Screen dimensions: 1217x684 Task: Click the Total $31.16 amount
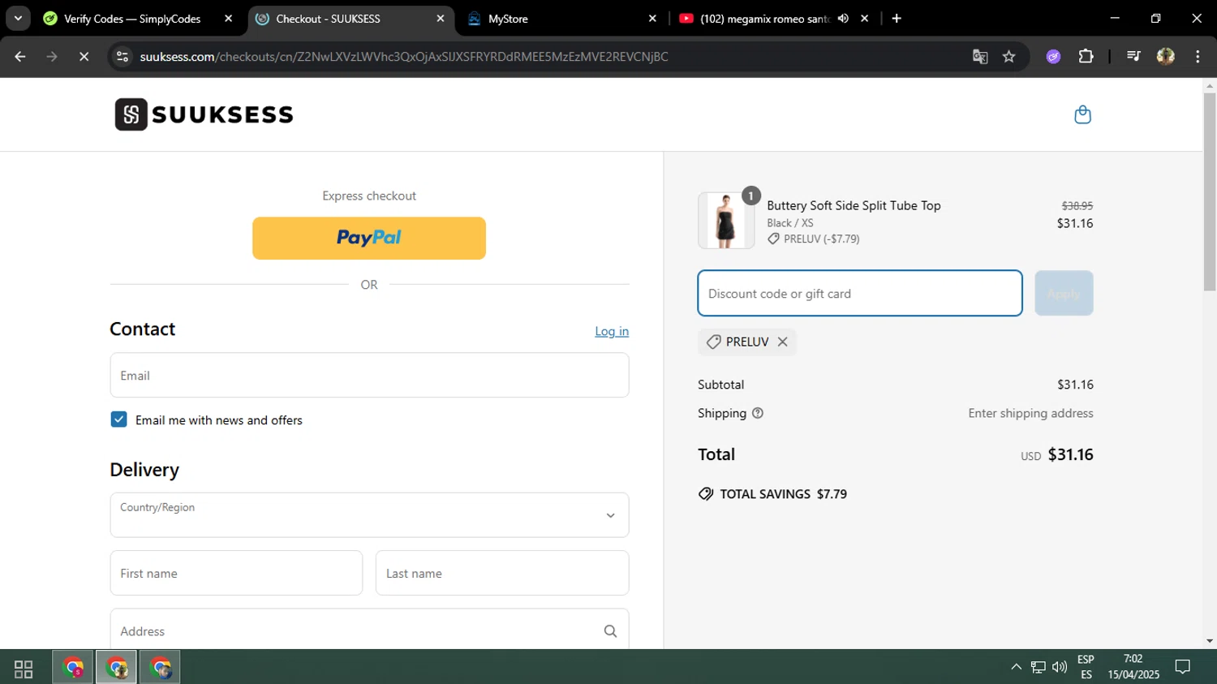click(1070, 454)
